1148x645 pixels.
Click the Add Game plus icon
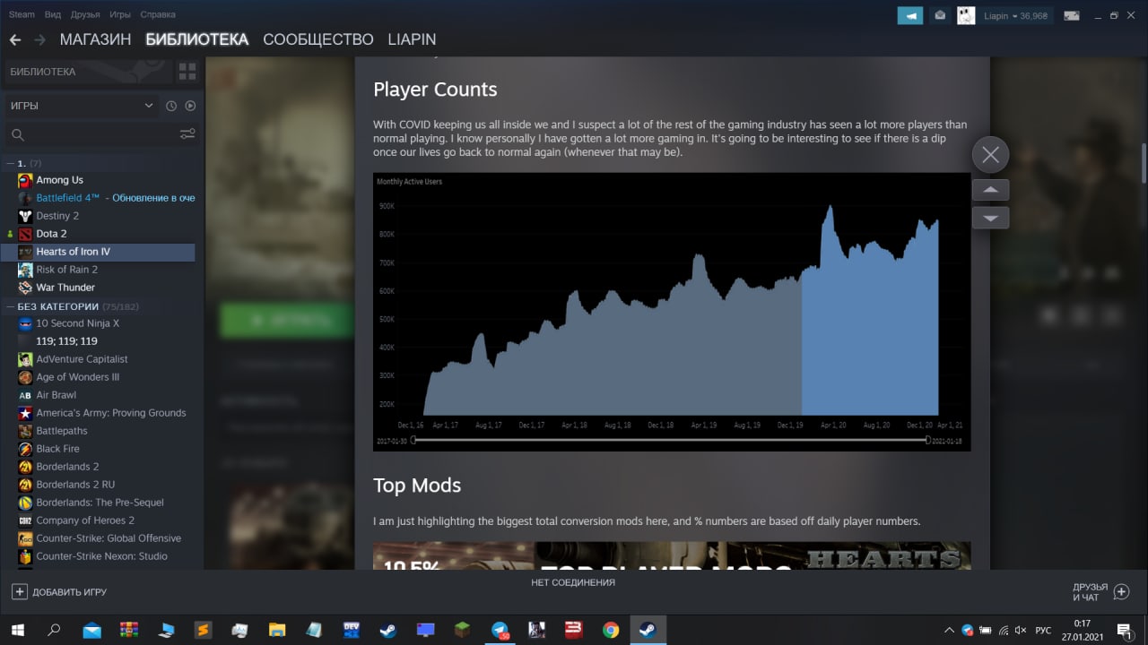(x=20, y=591)
